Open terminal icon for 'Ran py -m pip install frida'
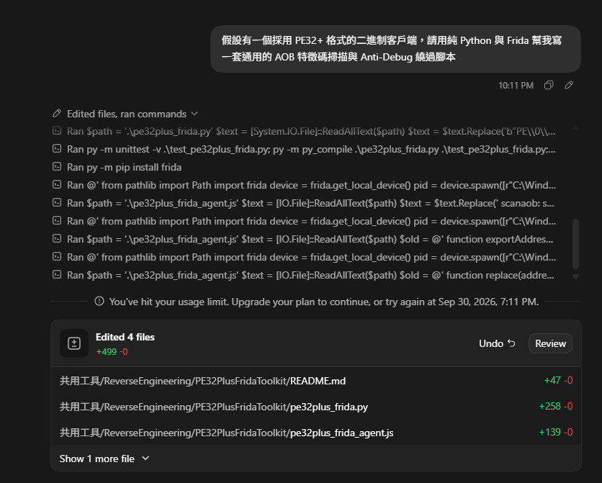This screenshot has width=602, height=483. 57,167
